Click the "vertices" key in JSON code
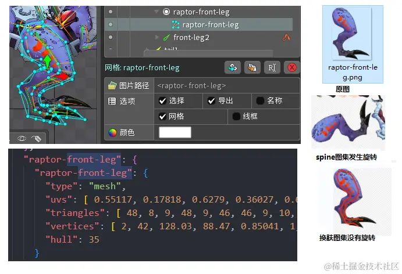The image size is (402, 274). [x=72, y=226]
